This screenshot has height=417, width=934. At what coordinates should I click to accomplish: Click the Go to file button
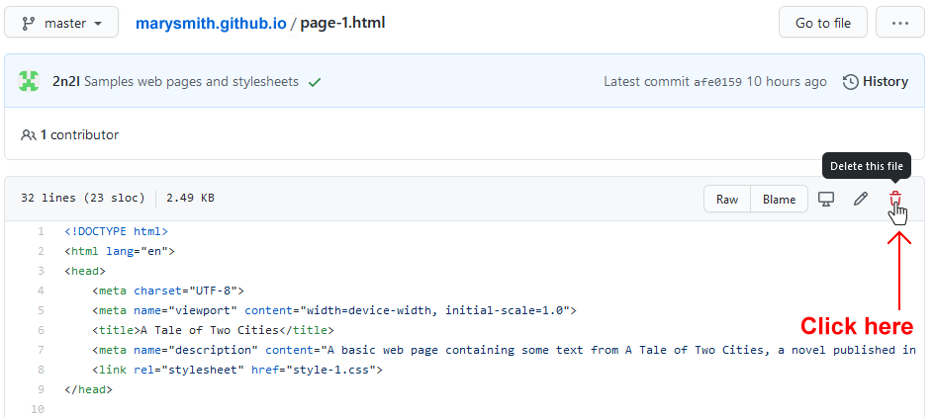(x=822, y=23)
